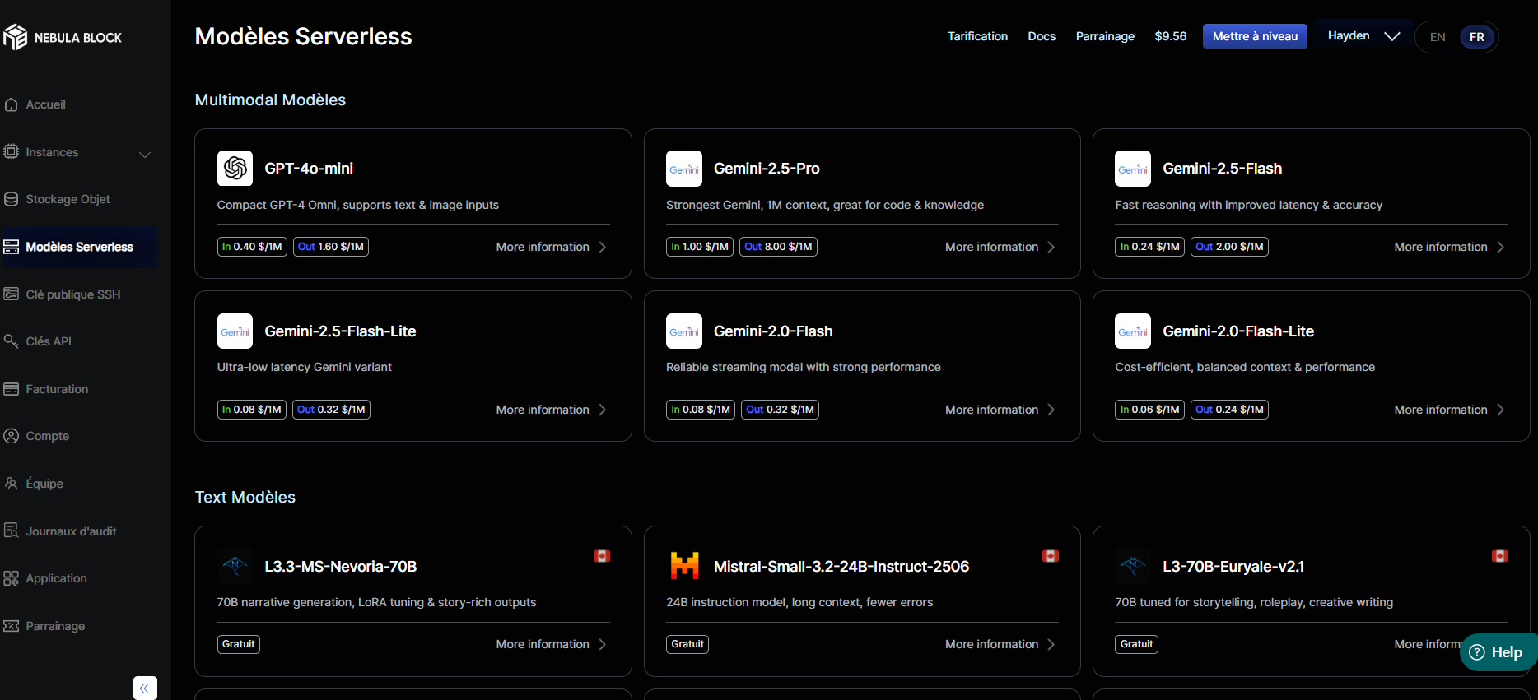The width and height of the screenshot is (1538, 700).
Task: Click the $9.56 account balance
Action: click(x=1170, y=36)
